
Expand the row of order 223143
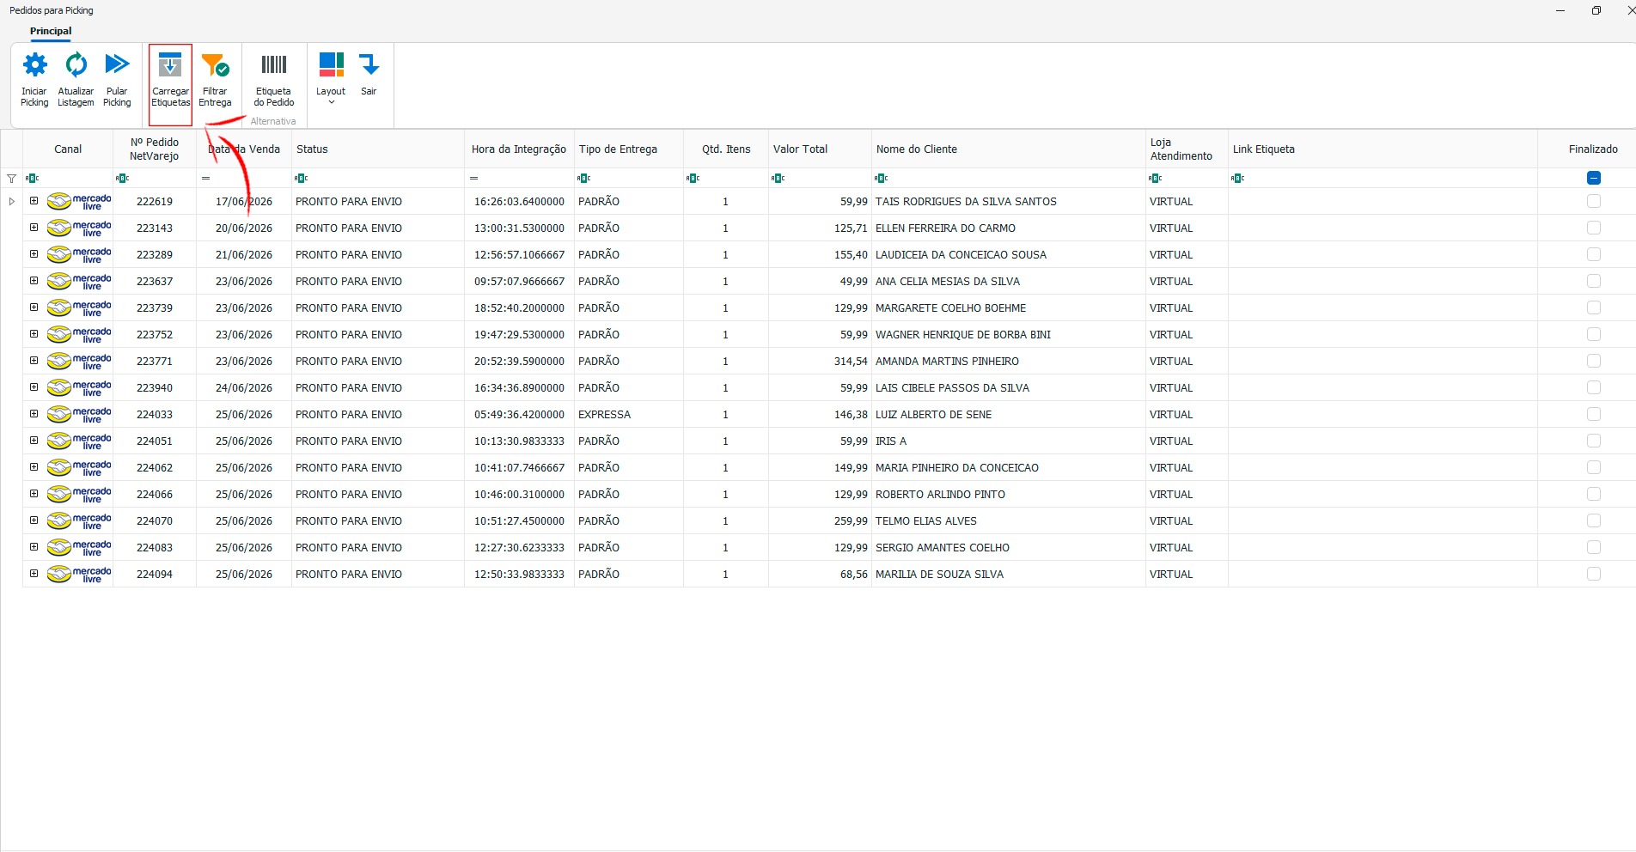pos(34,228)
